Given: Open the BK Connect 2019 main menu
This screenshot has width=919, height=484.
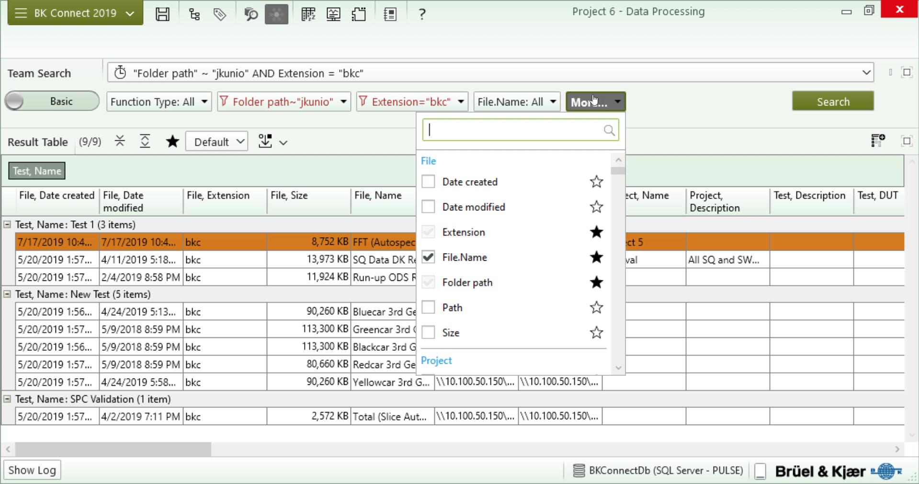Looking at the screenshot, I should [75, 13].
